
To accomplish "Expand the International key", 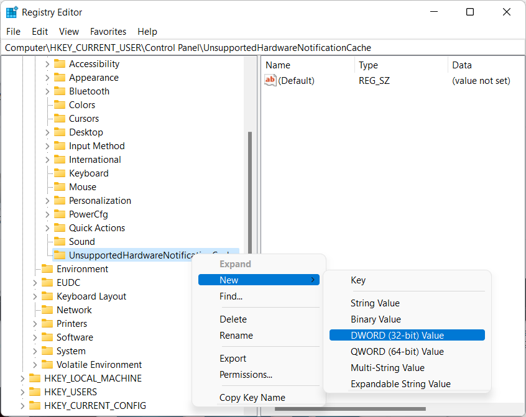I will click(47, 160).
